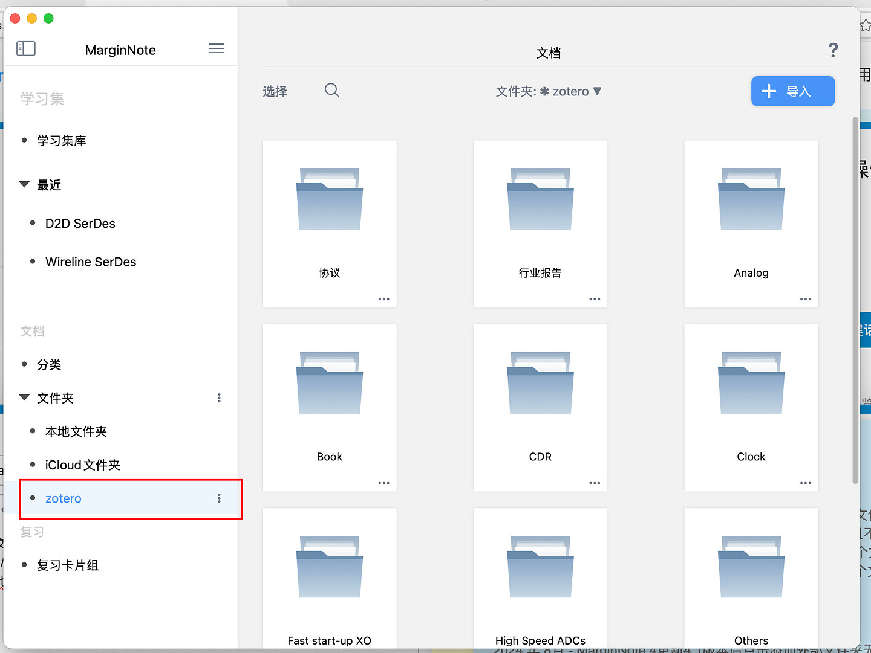Open the Analog folder icon
The width and height of the screenshot is (871, 653).
[x=751, y=199]
